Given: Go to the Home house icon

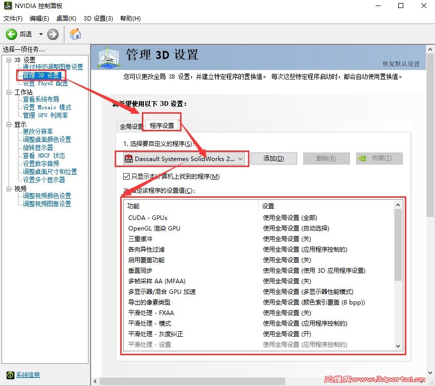Looking at the screenshot, I should (75, 34).
